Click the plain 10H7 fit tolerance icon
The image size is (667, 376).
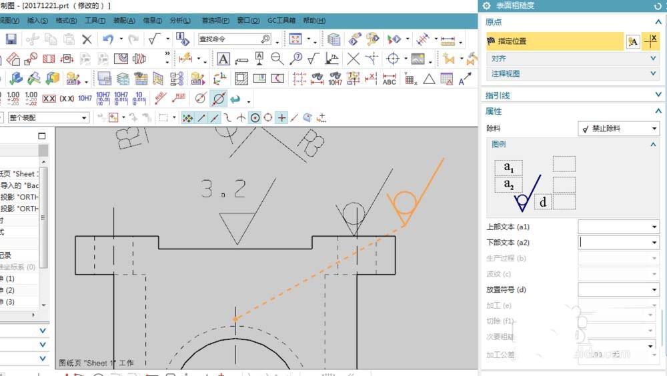[x=85, y=98]
